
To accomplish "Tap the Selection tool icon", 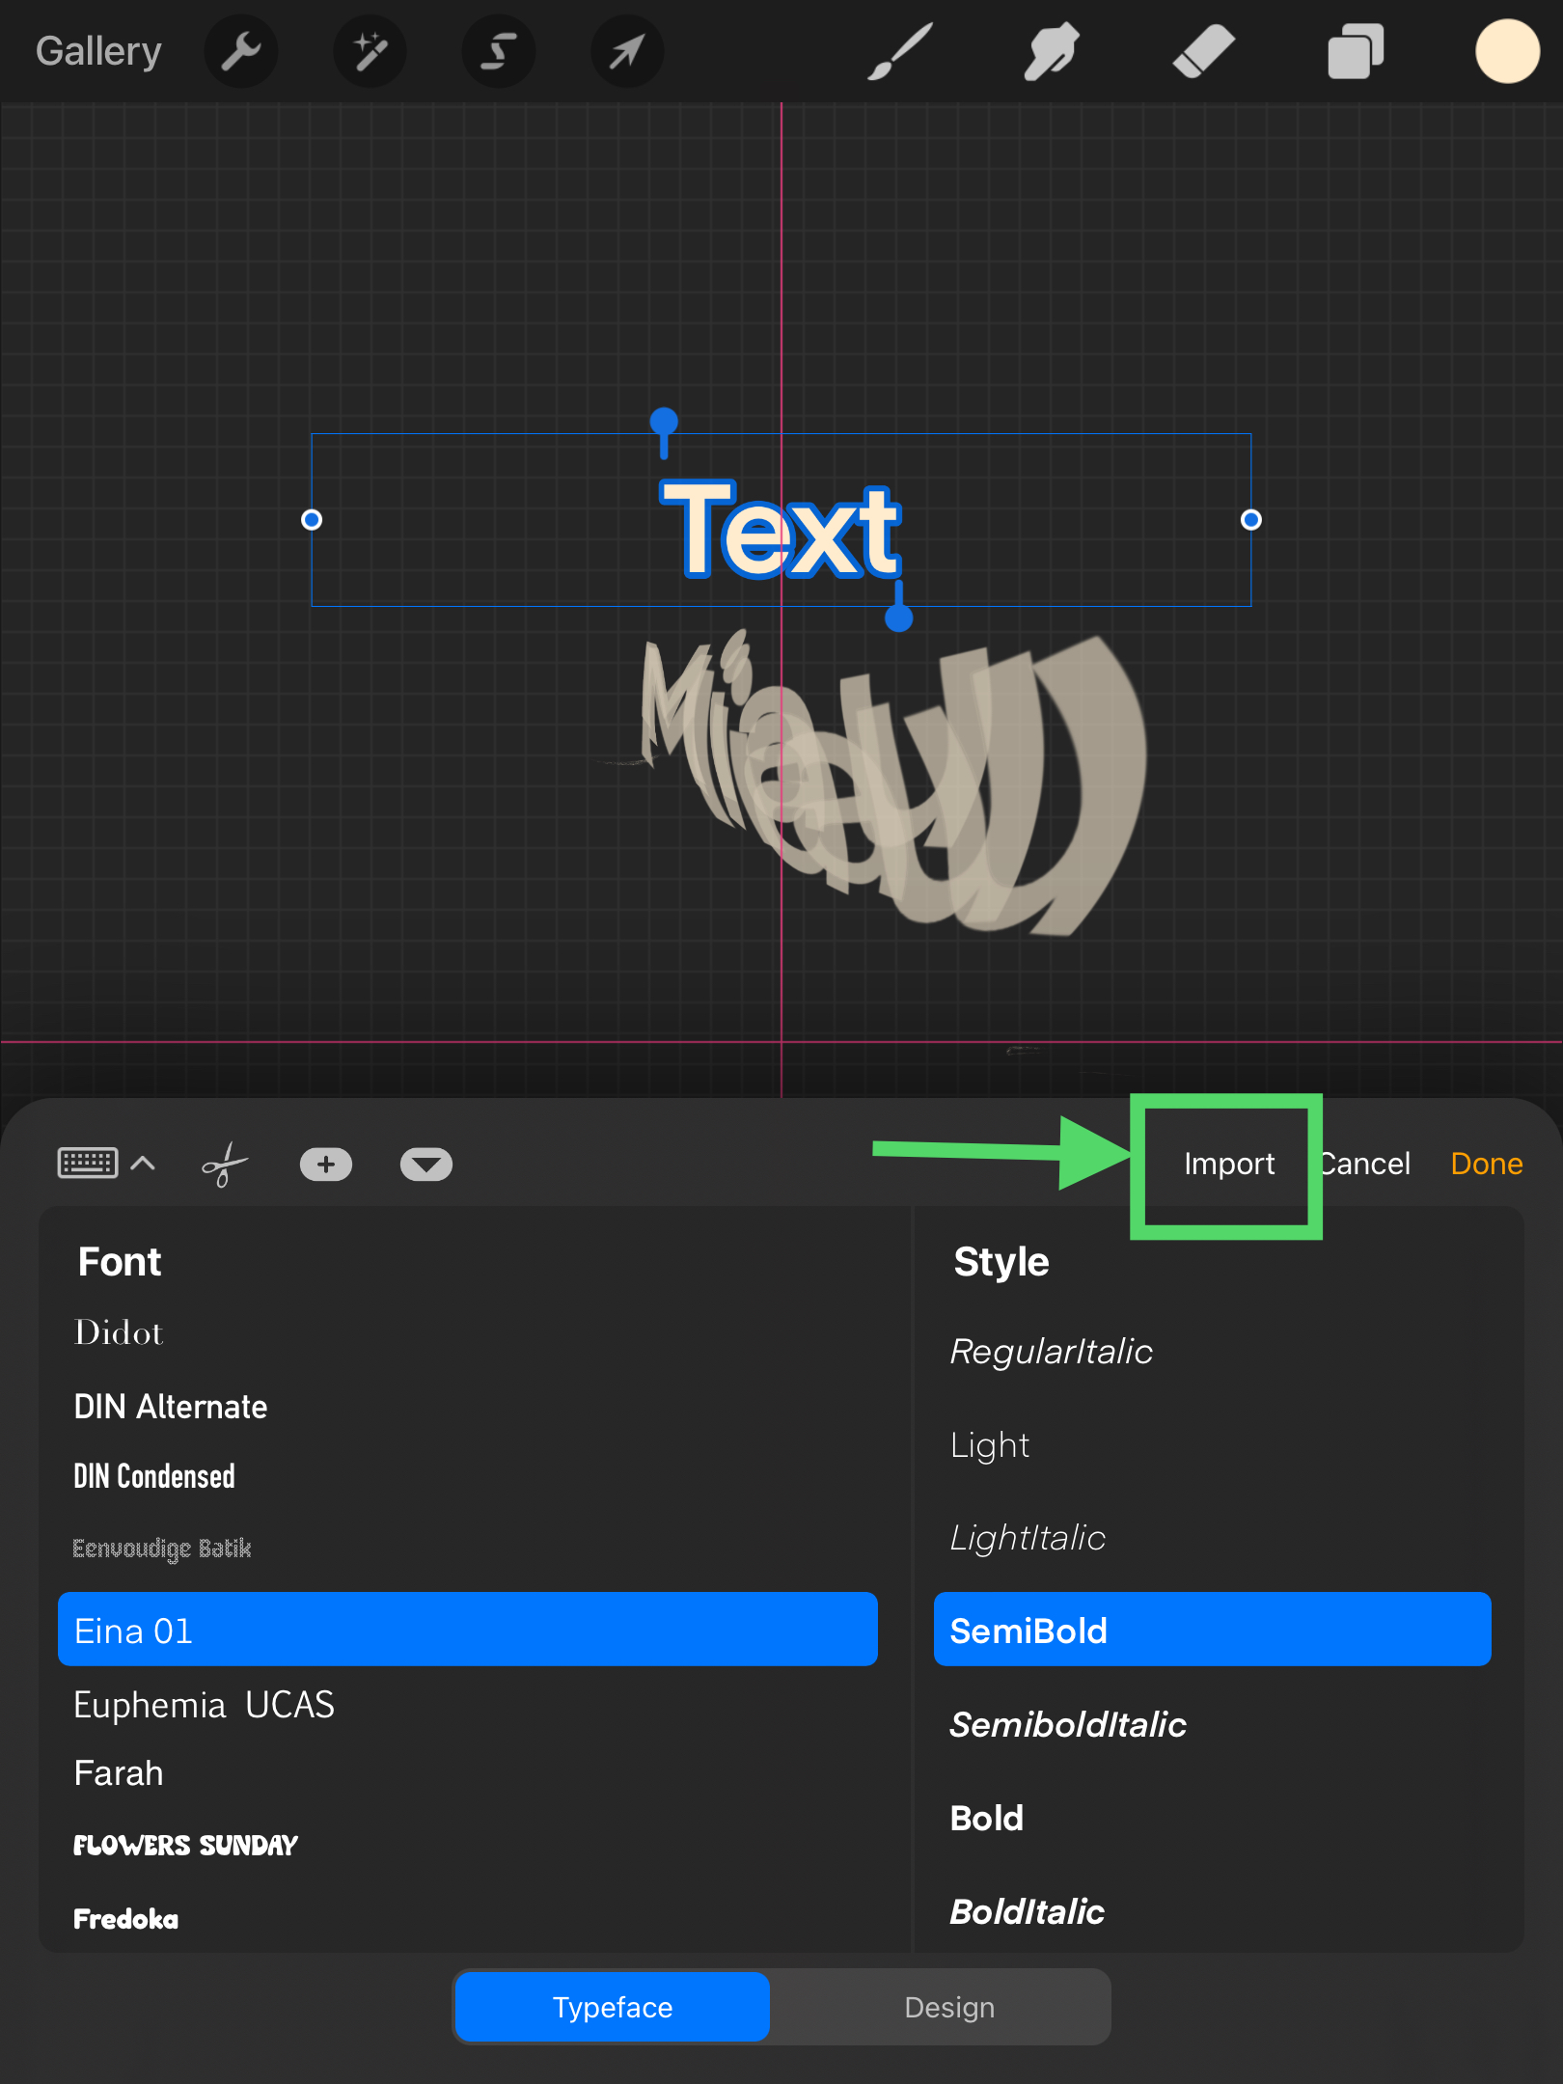I will [498, 52].
